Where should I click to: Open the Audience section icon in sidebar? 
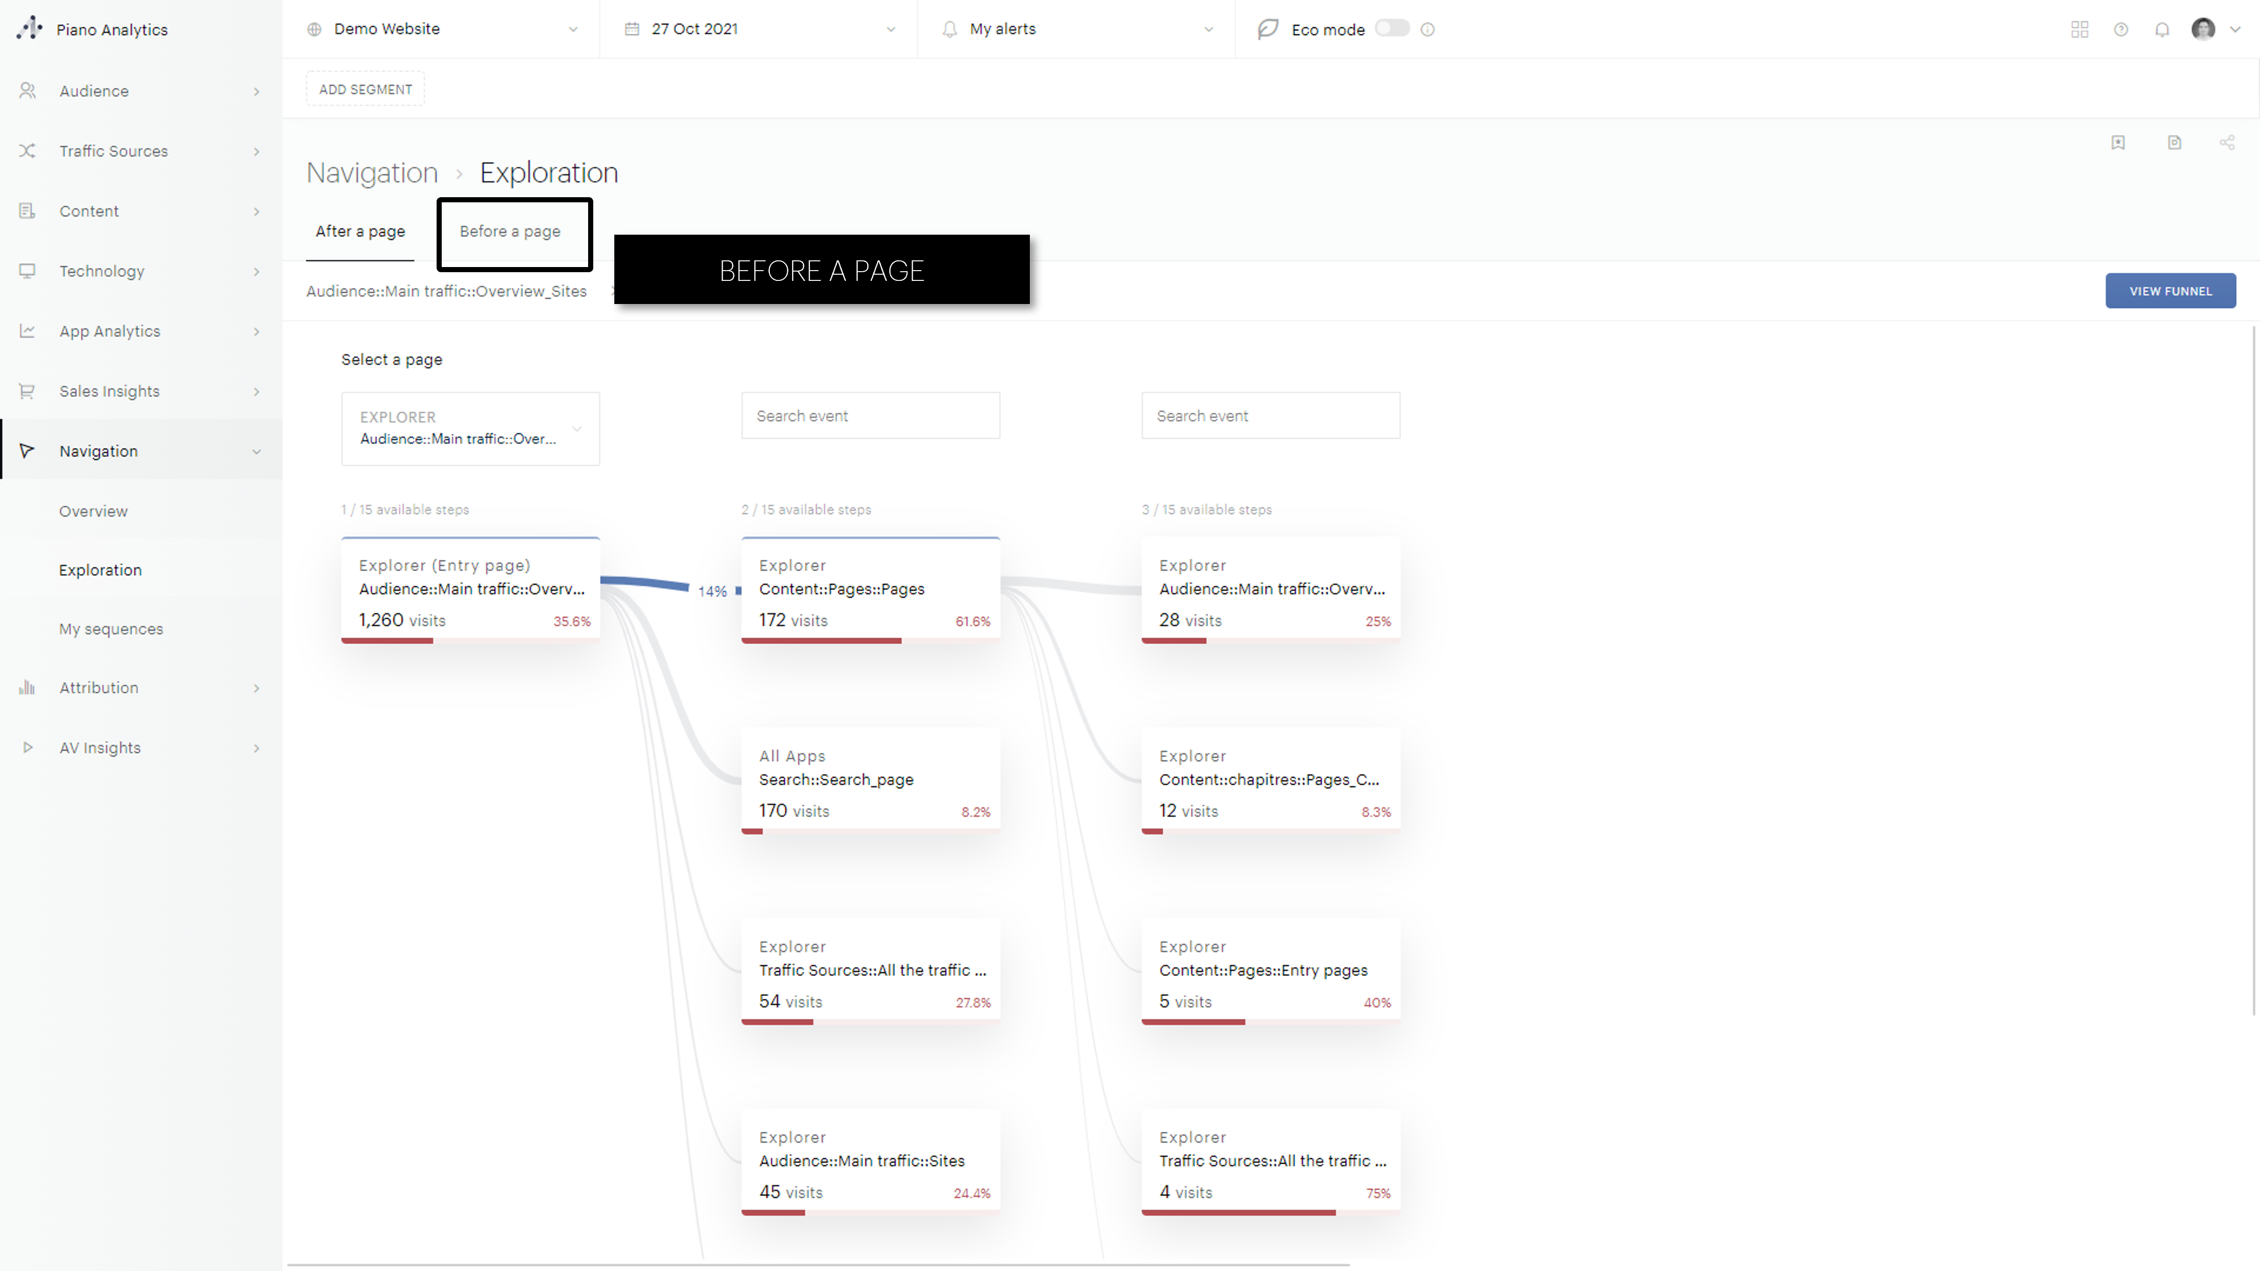[26, 90]
